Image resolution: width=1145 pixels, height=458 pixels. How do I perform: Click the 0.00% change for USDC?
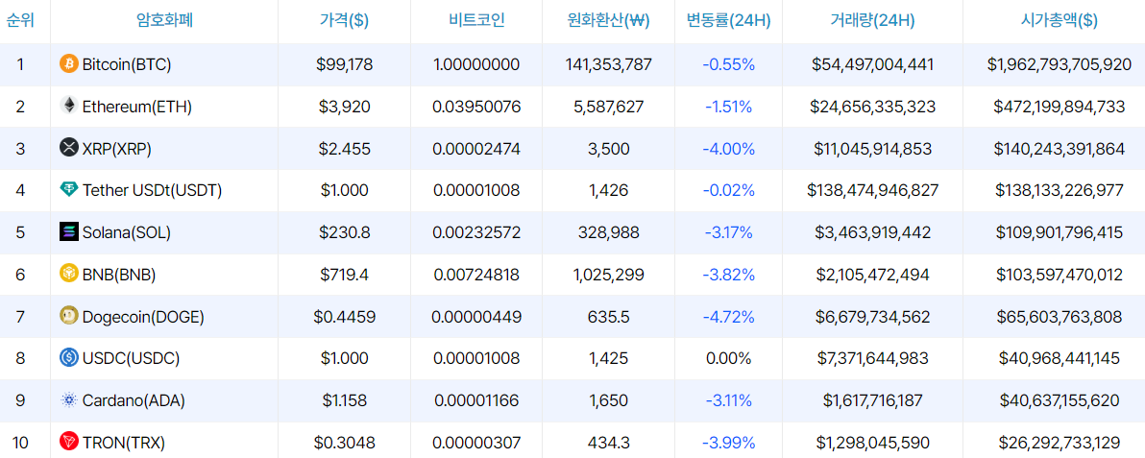coord(729,359)
